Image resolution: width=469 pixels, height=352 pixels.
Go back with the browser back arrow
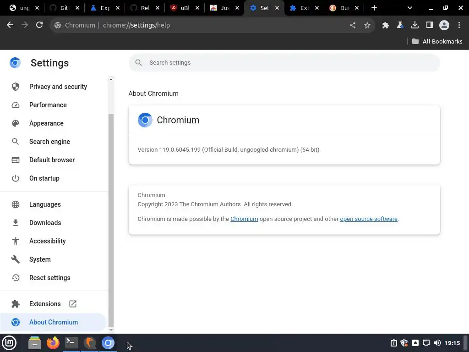pos(10,25)
